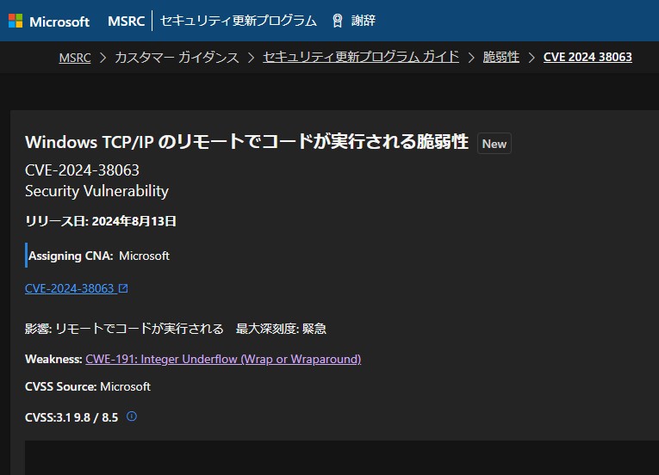
Task: Click CVSS Source: Microsoft text
Action: [x=87, y=386]
